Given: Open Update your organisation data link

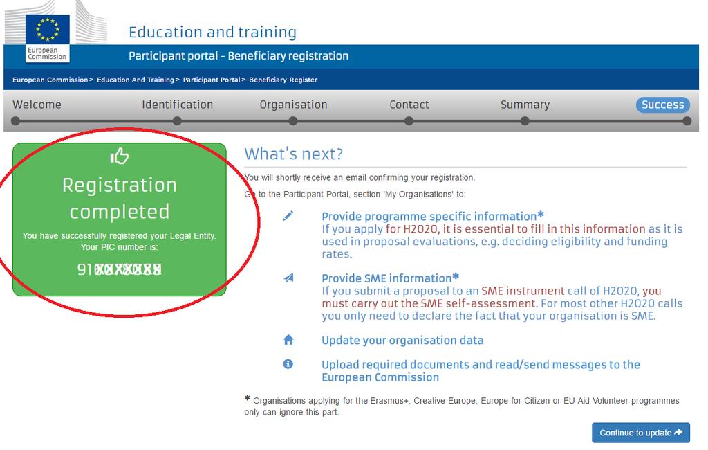Looking at the screenshot, I should 402,340.
